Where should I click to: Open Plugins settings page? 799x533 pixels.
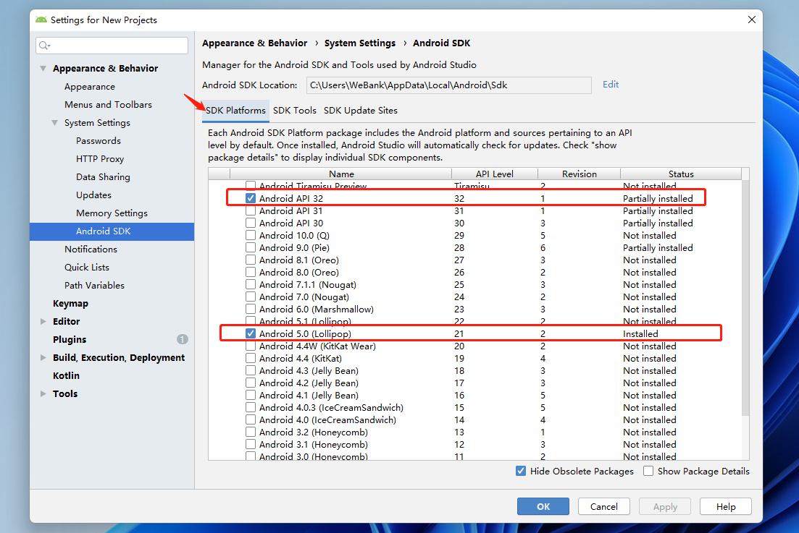tap(70, 339)
